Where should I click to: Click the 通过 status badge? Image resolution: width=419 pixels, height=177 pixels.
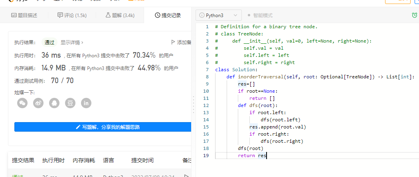pyautogui.click(x=49, y=42)
